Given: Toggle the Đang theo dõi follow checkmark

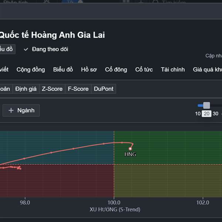Looking at the screenshot, I should 26,49.
